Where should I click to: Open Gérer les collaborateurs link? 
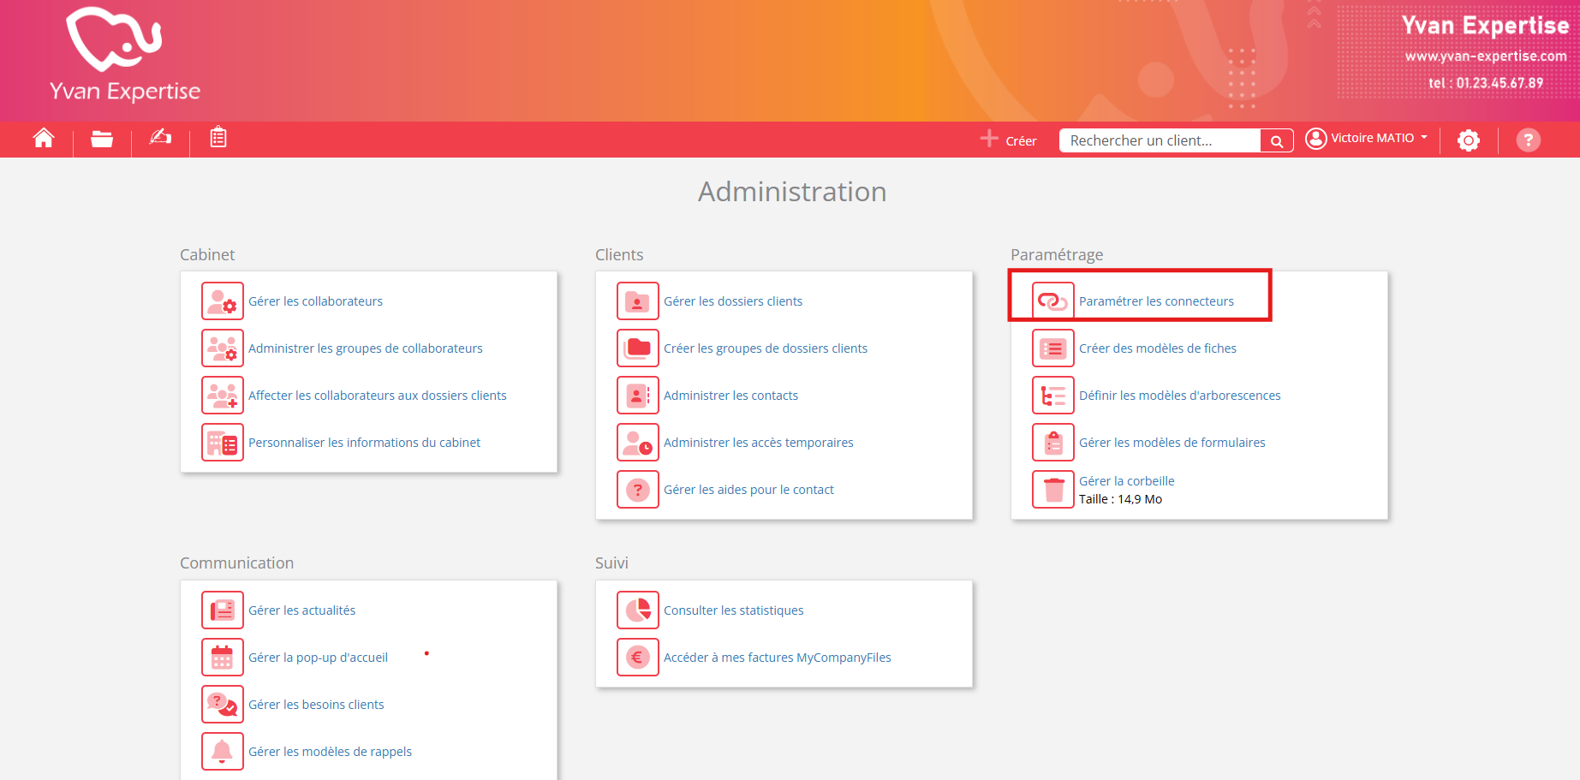tap(315, 301)
